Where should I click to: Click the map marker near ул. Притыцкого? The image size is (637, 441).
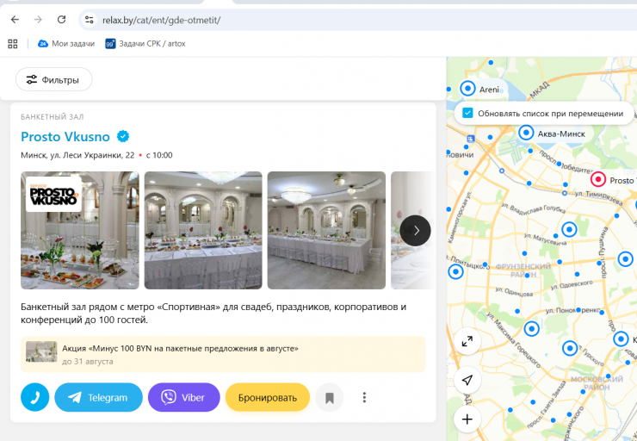tap(456, 271)
